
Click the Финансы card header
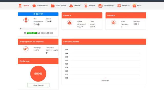tap(82, 15)
